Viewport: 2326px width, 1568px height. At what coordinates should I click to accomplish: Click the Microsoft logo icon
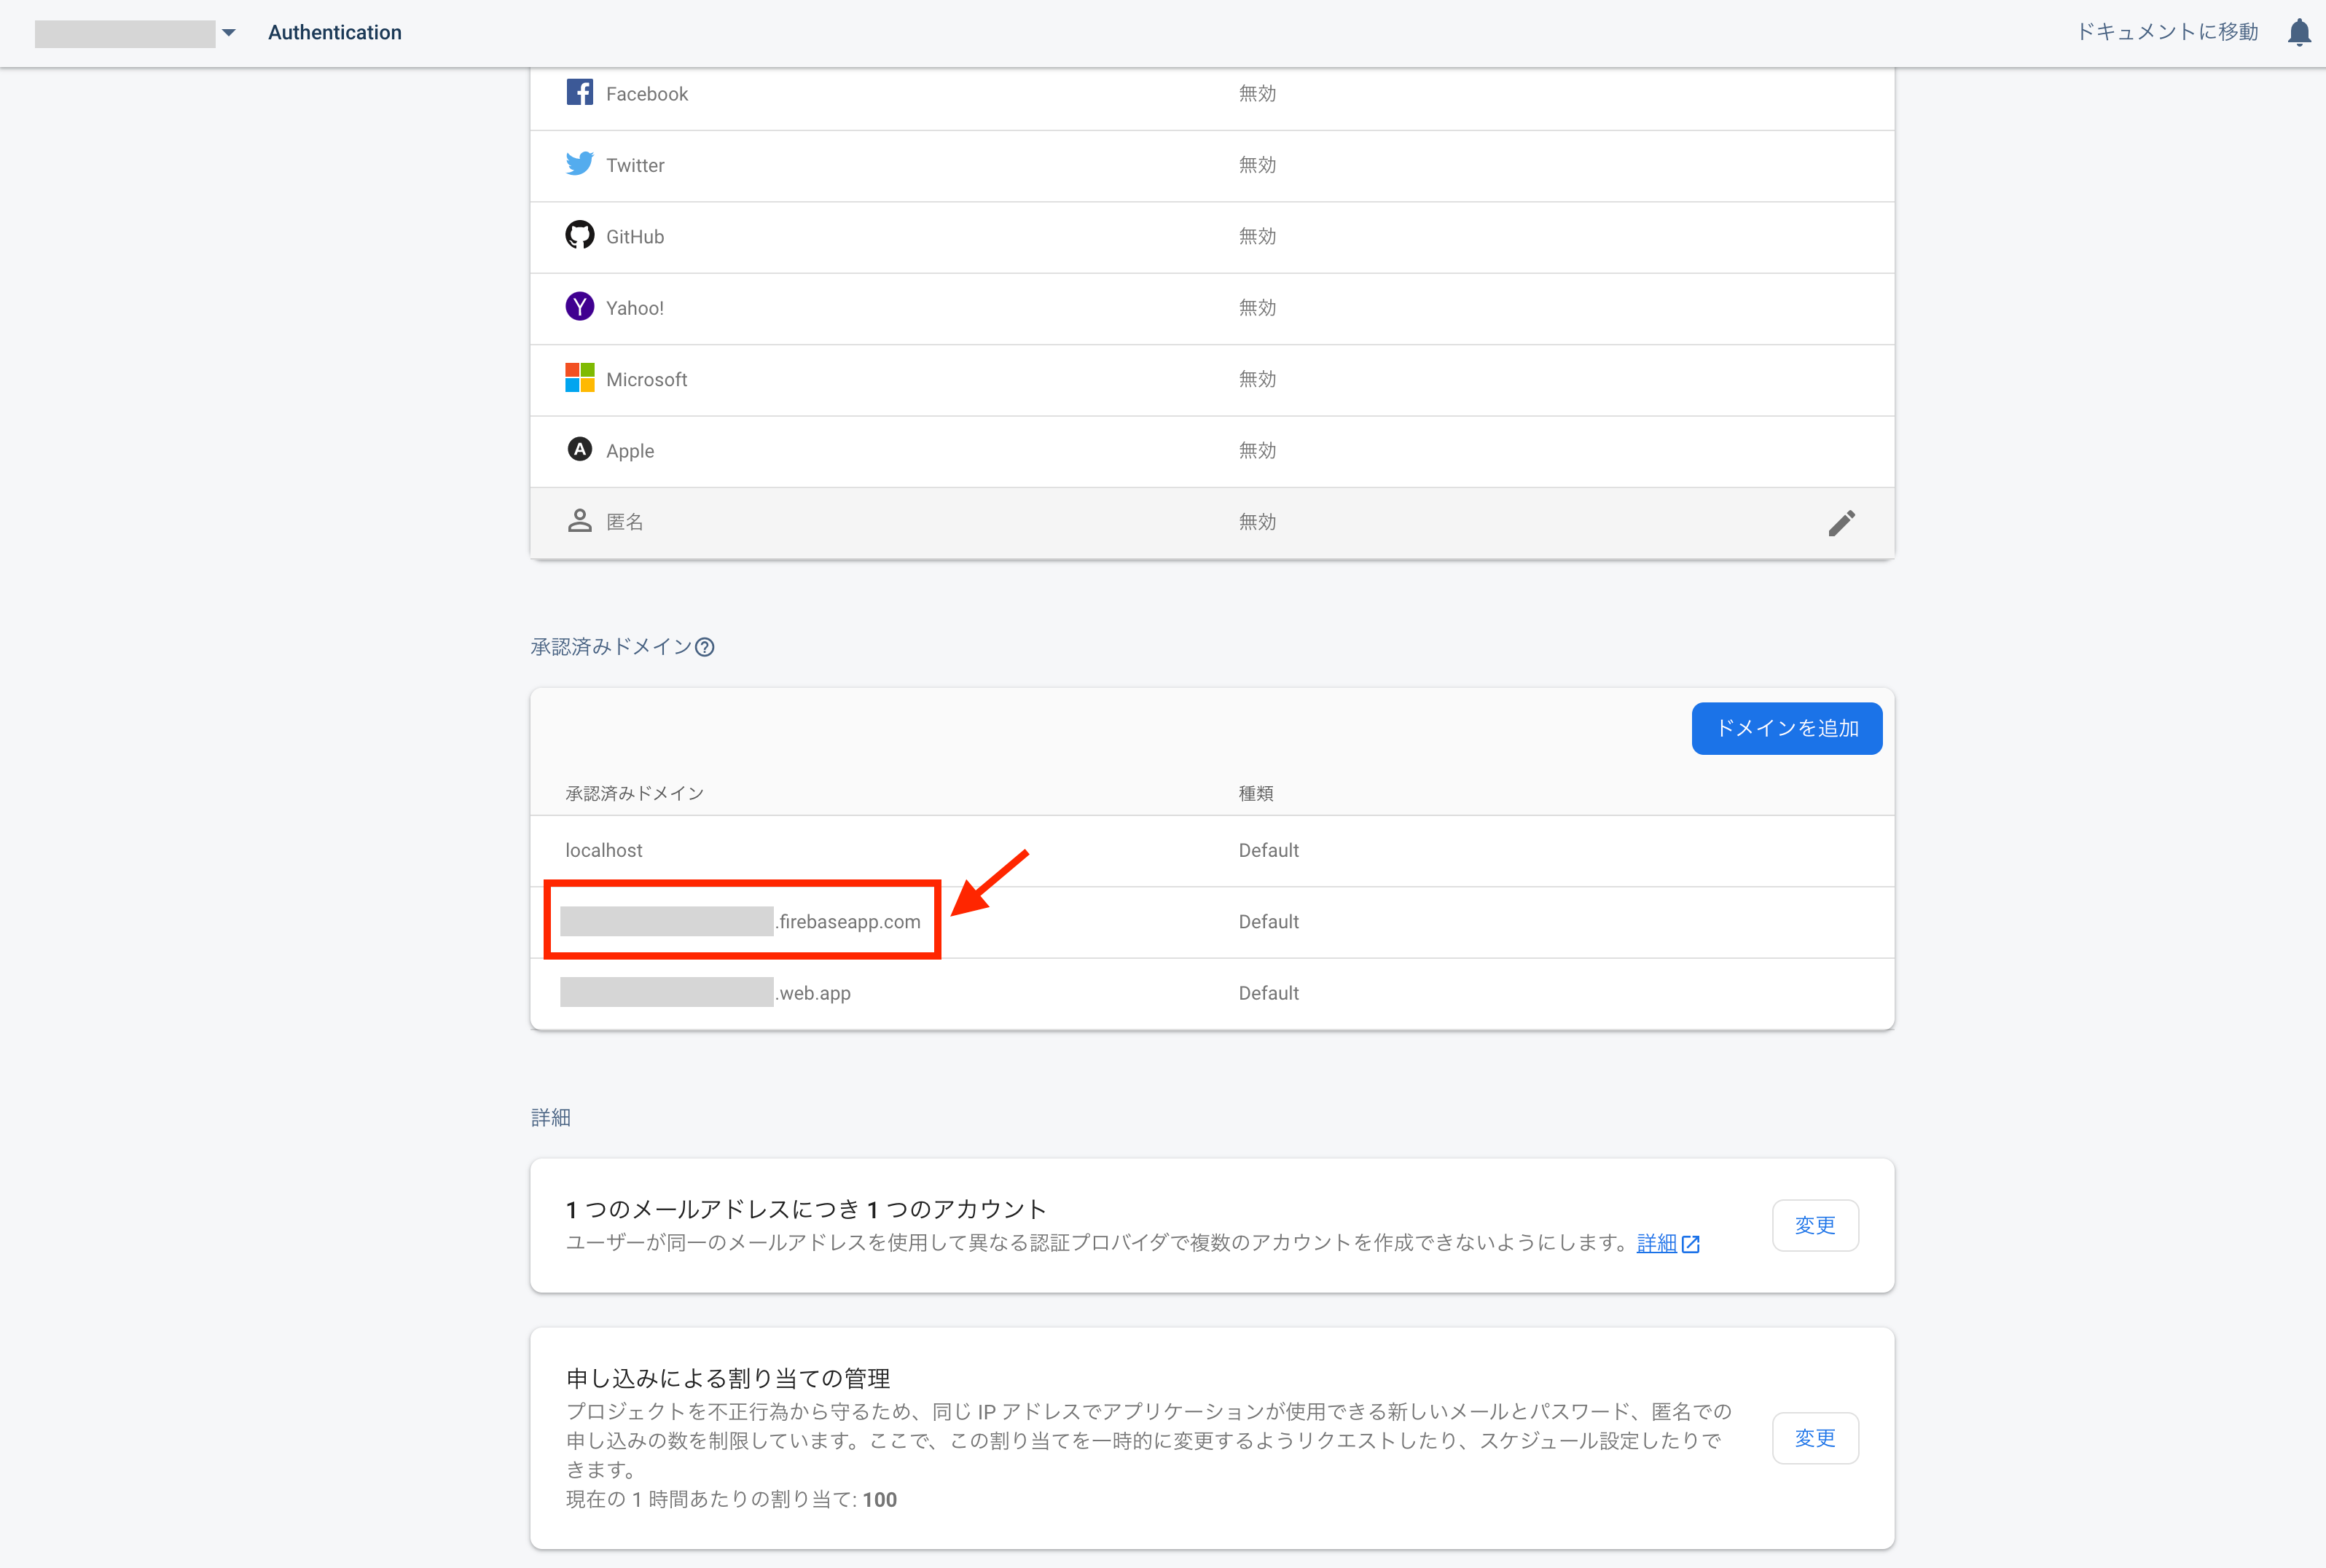pos(579,379)
